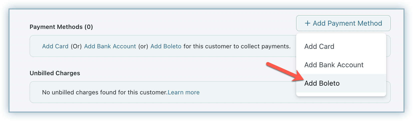This screenshot has height=121, width=413.
Task: Click the inline Add Card link
Action: coord(55,46)
